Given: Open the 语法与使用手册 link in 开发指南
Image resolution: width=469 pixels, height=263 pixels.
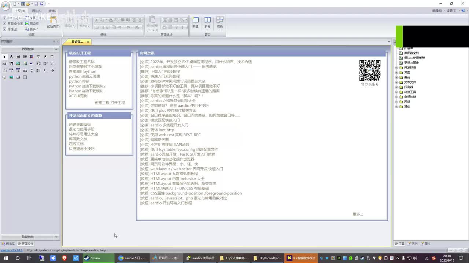Looking at the screenshot, I should click(x=82, y=129).
